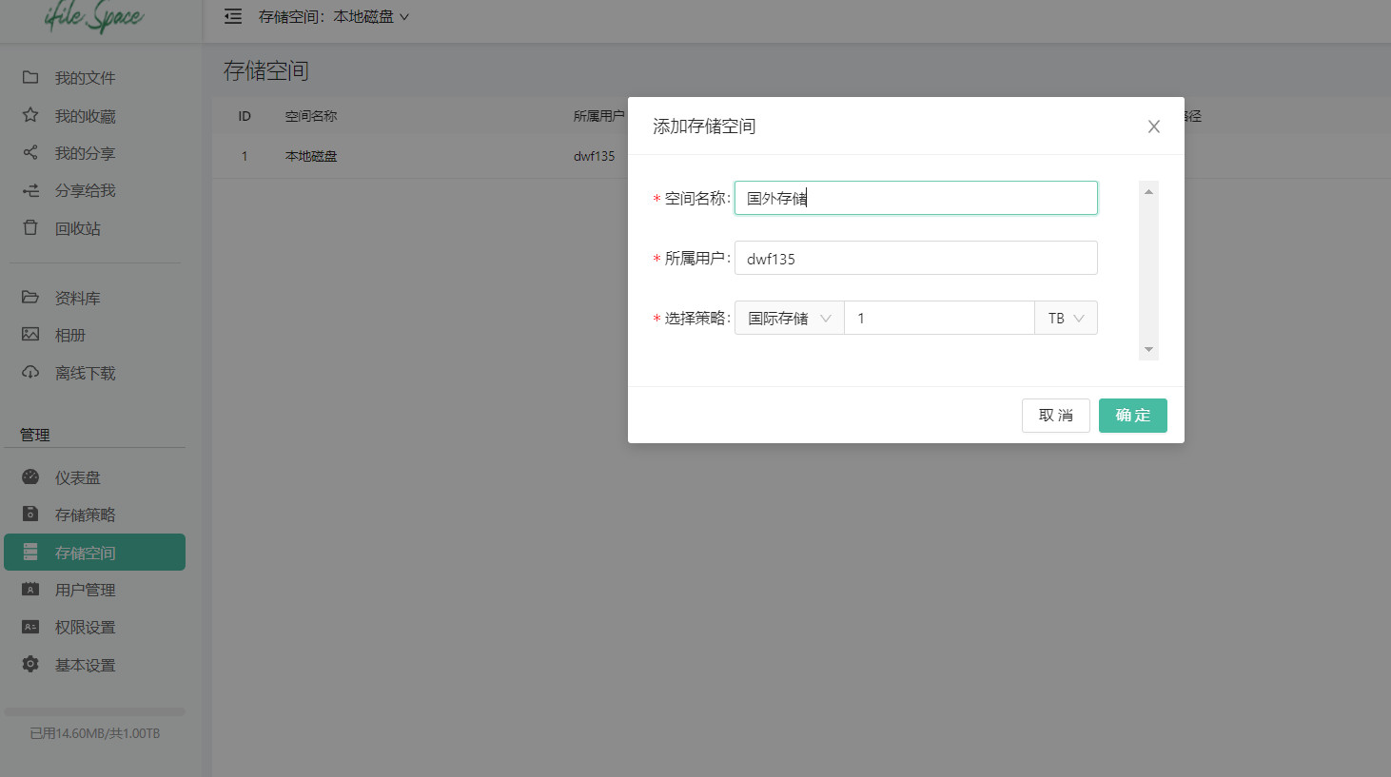Image resolution: width=1391 pixels, height=777 pixels.
Task: Click the album picture icon
Action: point(30,335)
